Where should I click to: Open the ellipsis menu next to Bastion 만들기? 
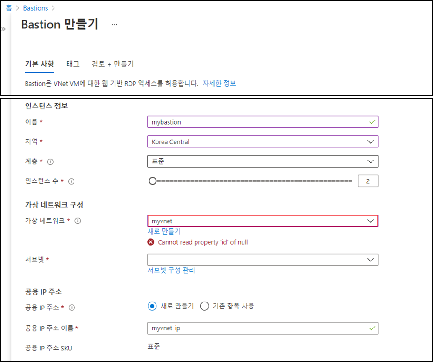(x=115, y=25)
